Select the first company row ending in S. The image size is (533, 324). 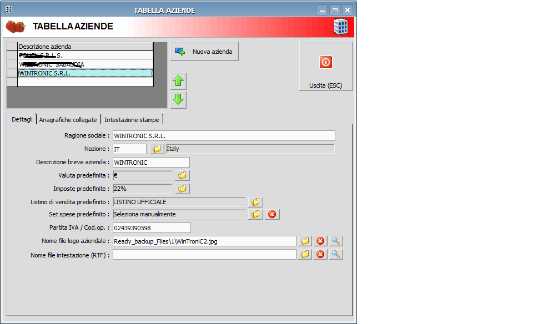coord(85,55)
